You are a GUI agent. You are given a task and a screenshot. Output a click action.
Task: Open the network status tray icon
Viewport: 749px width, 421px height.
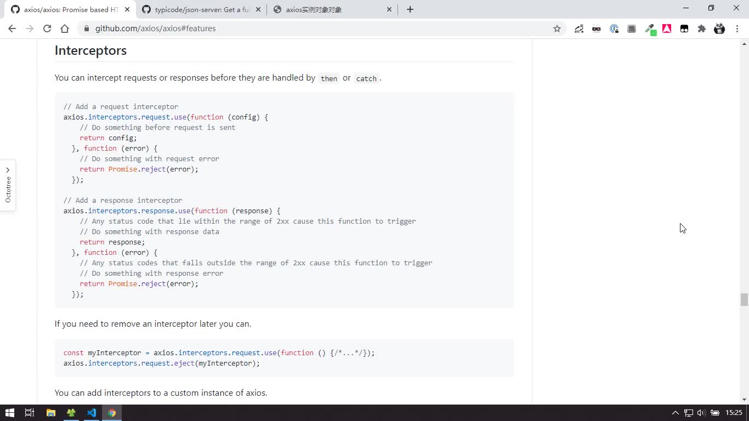(689, 413)
